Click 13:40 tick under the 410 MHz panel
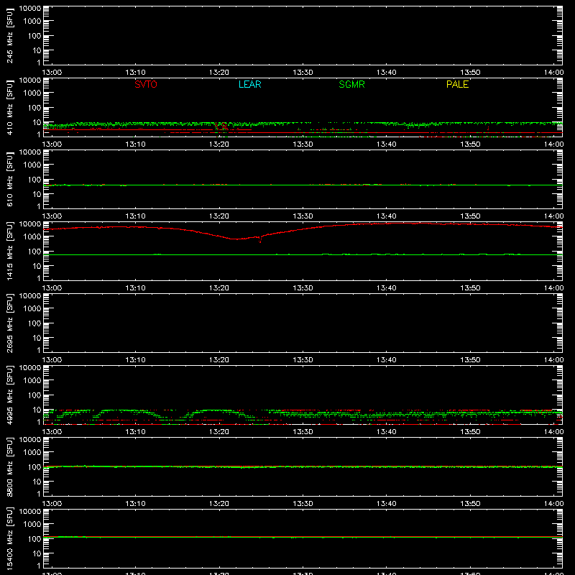The width and height of the screenshot is (575, 575). click(387, 144)
